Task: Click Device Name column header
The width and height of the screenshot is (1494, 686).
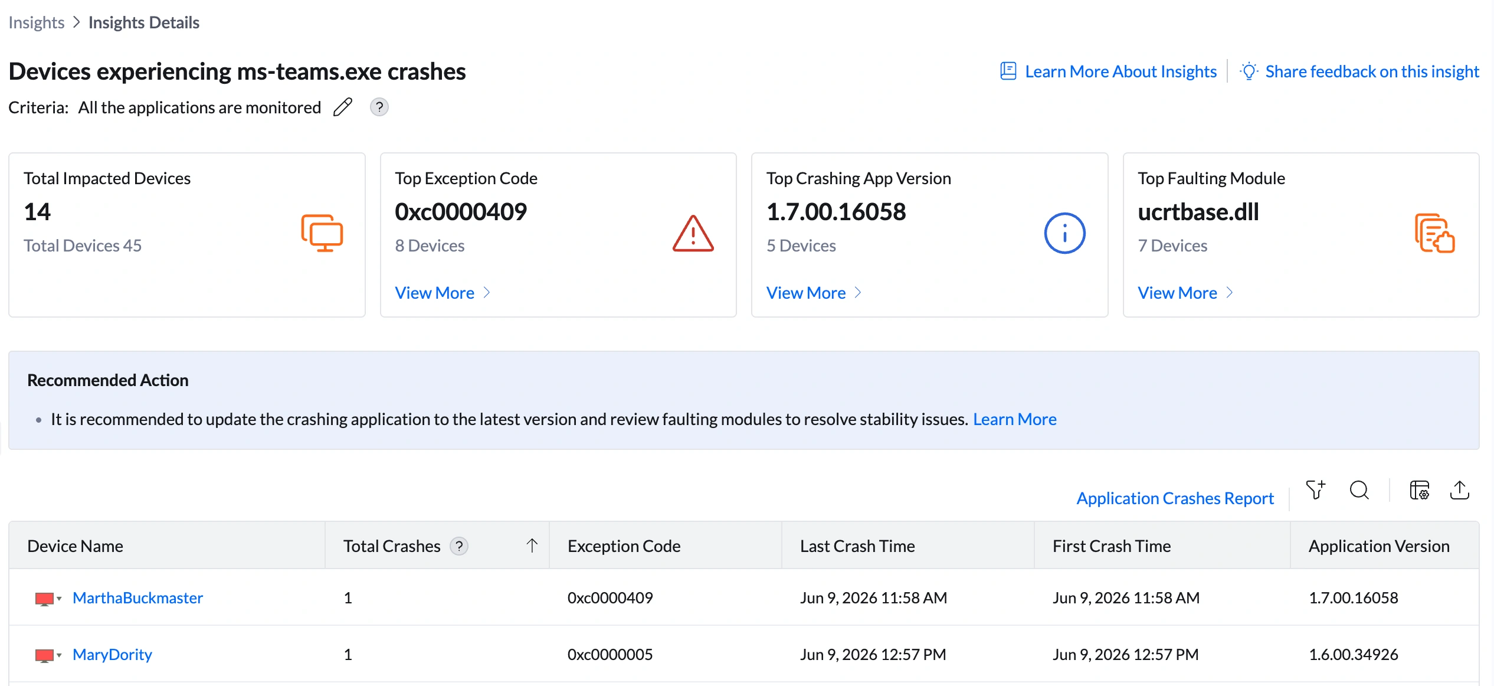Action: coord(167,546)
